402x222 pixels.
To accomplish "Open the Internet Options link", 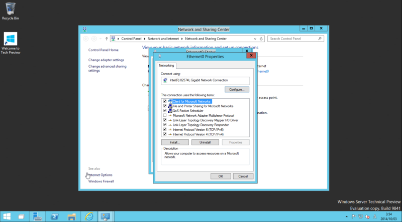I will point(100,175).
